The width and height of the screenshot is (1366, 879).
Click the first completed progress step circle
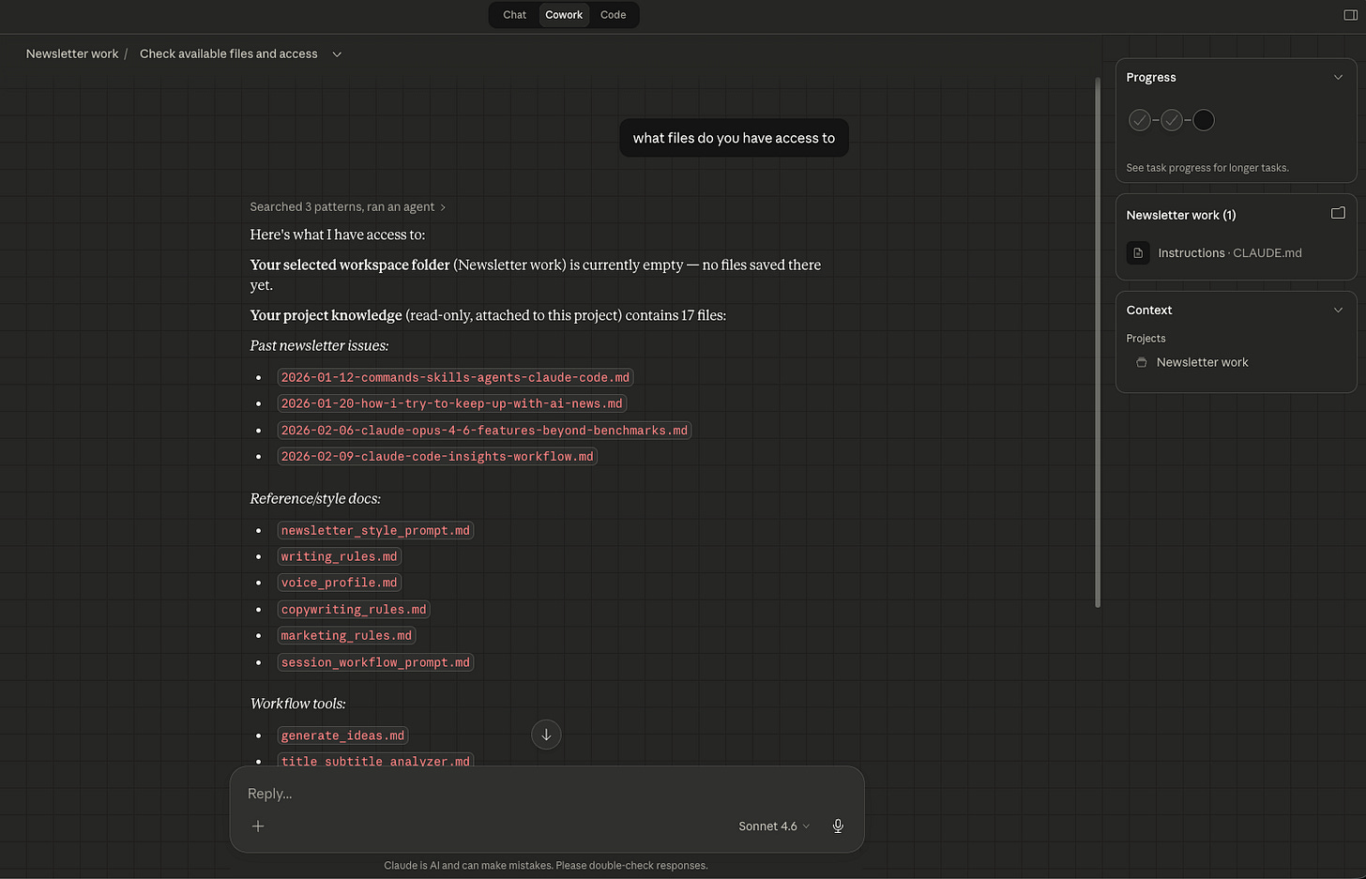coord(1139,120)
